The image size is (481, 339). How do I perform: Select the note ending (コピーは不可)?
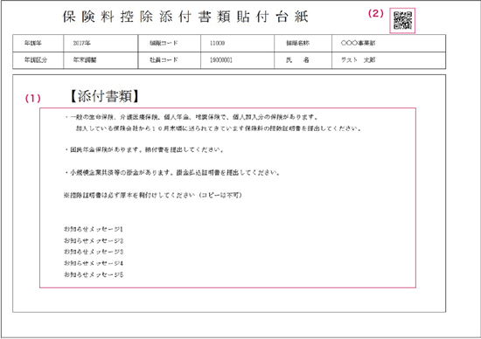[x=152, y=195]
